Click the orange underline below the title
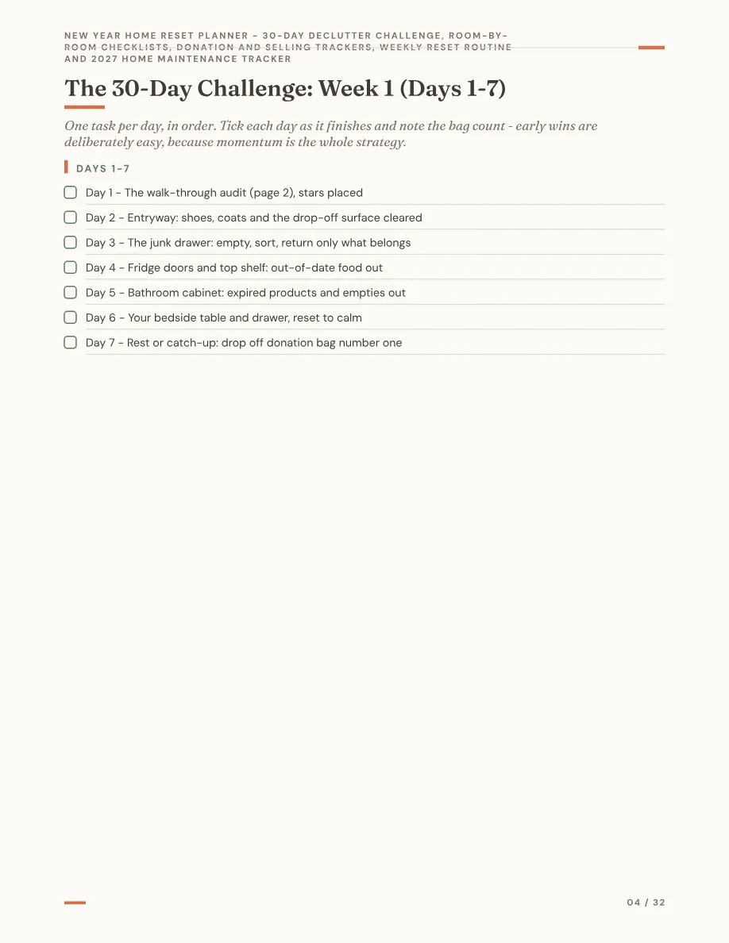729x943 pixels. (x=84, y=107)
